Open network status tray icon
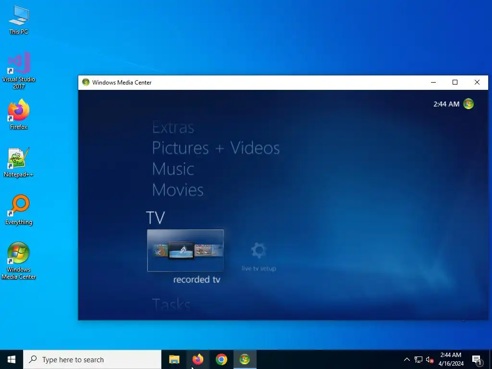492x369 pixels. 418,359
